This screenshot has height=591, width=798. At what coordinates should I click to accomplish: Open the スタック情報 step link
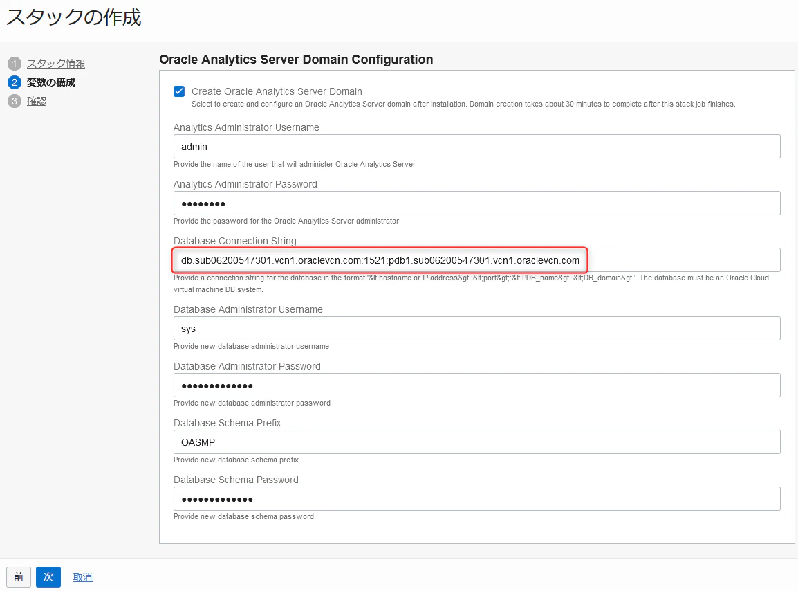[56, 64]
